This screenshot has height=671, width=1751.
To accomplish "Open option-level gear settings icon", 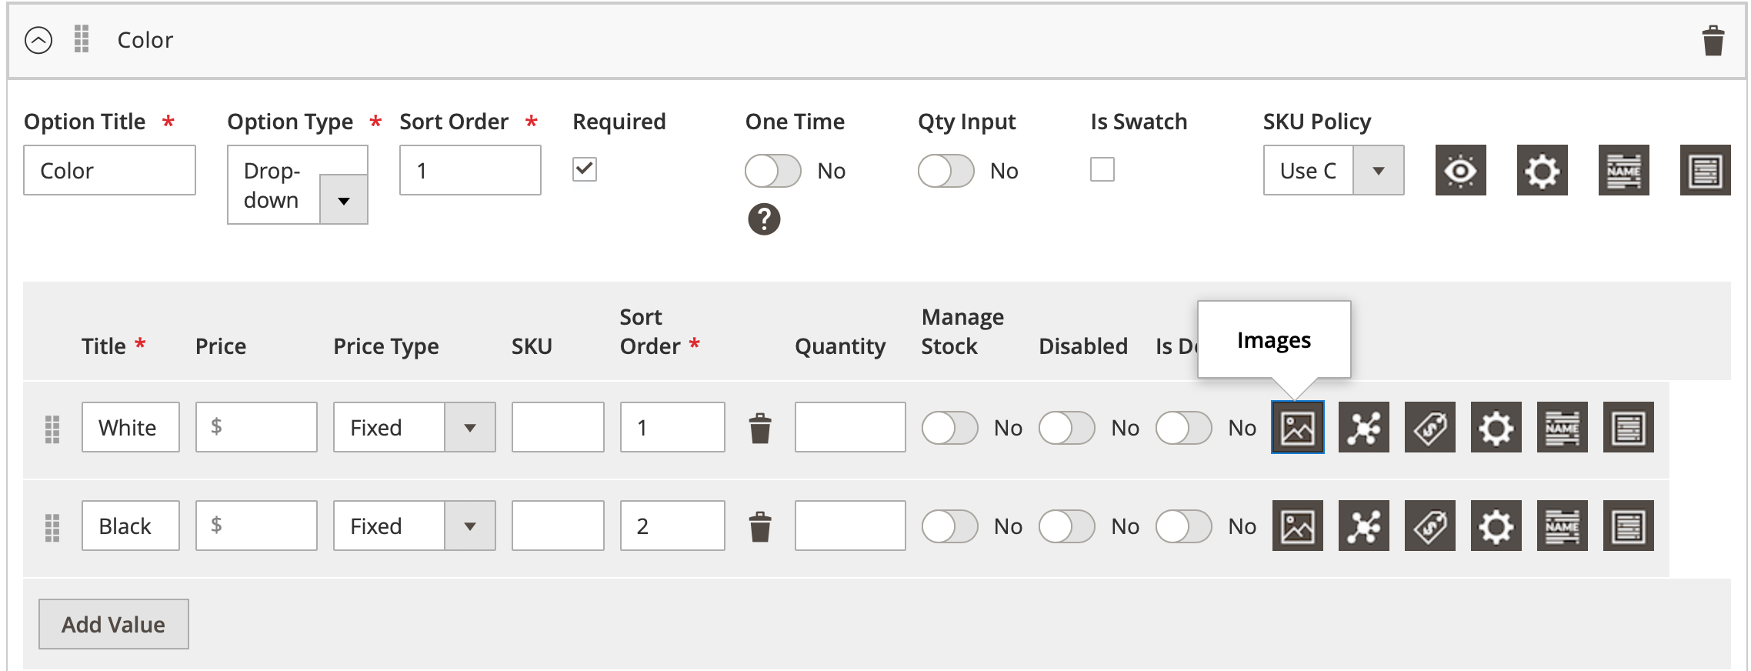I will pos(1543,170).
